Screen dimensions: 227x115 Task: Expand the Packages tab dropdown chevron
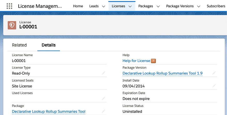tap(158, 6)
